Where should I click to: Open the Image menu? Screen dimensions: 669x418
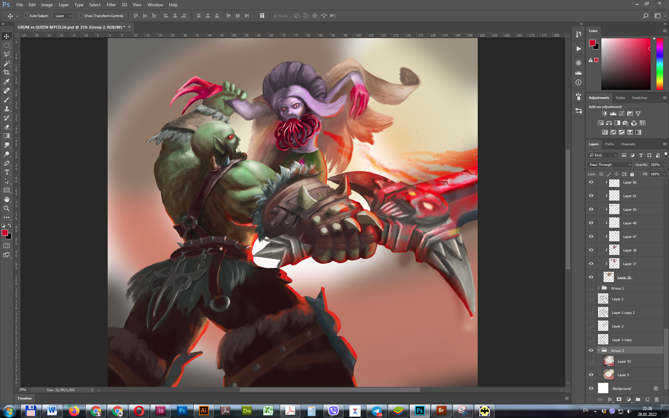pos(47,5)
